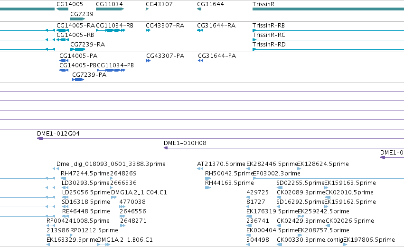Select protein CG43307-PA
This screenshot has height=247, width=404.
[x=165, y=56]
